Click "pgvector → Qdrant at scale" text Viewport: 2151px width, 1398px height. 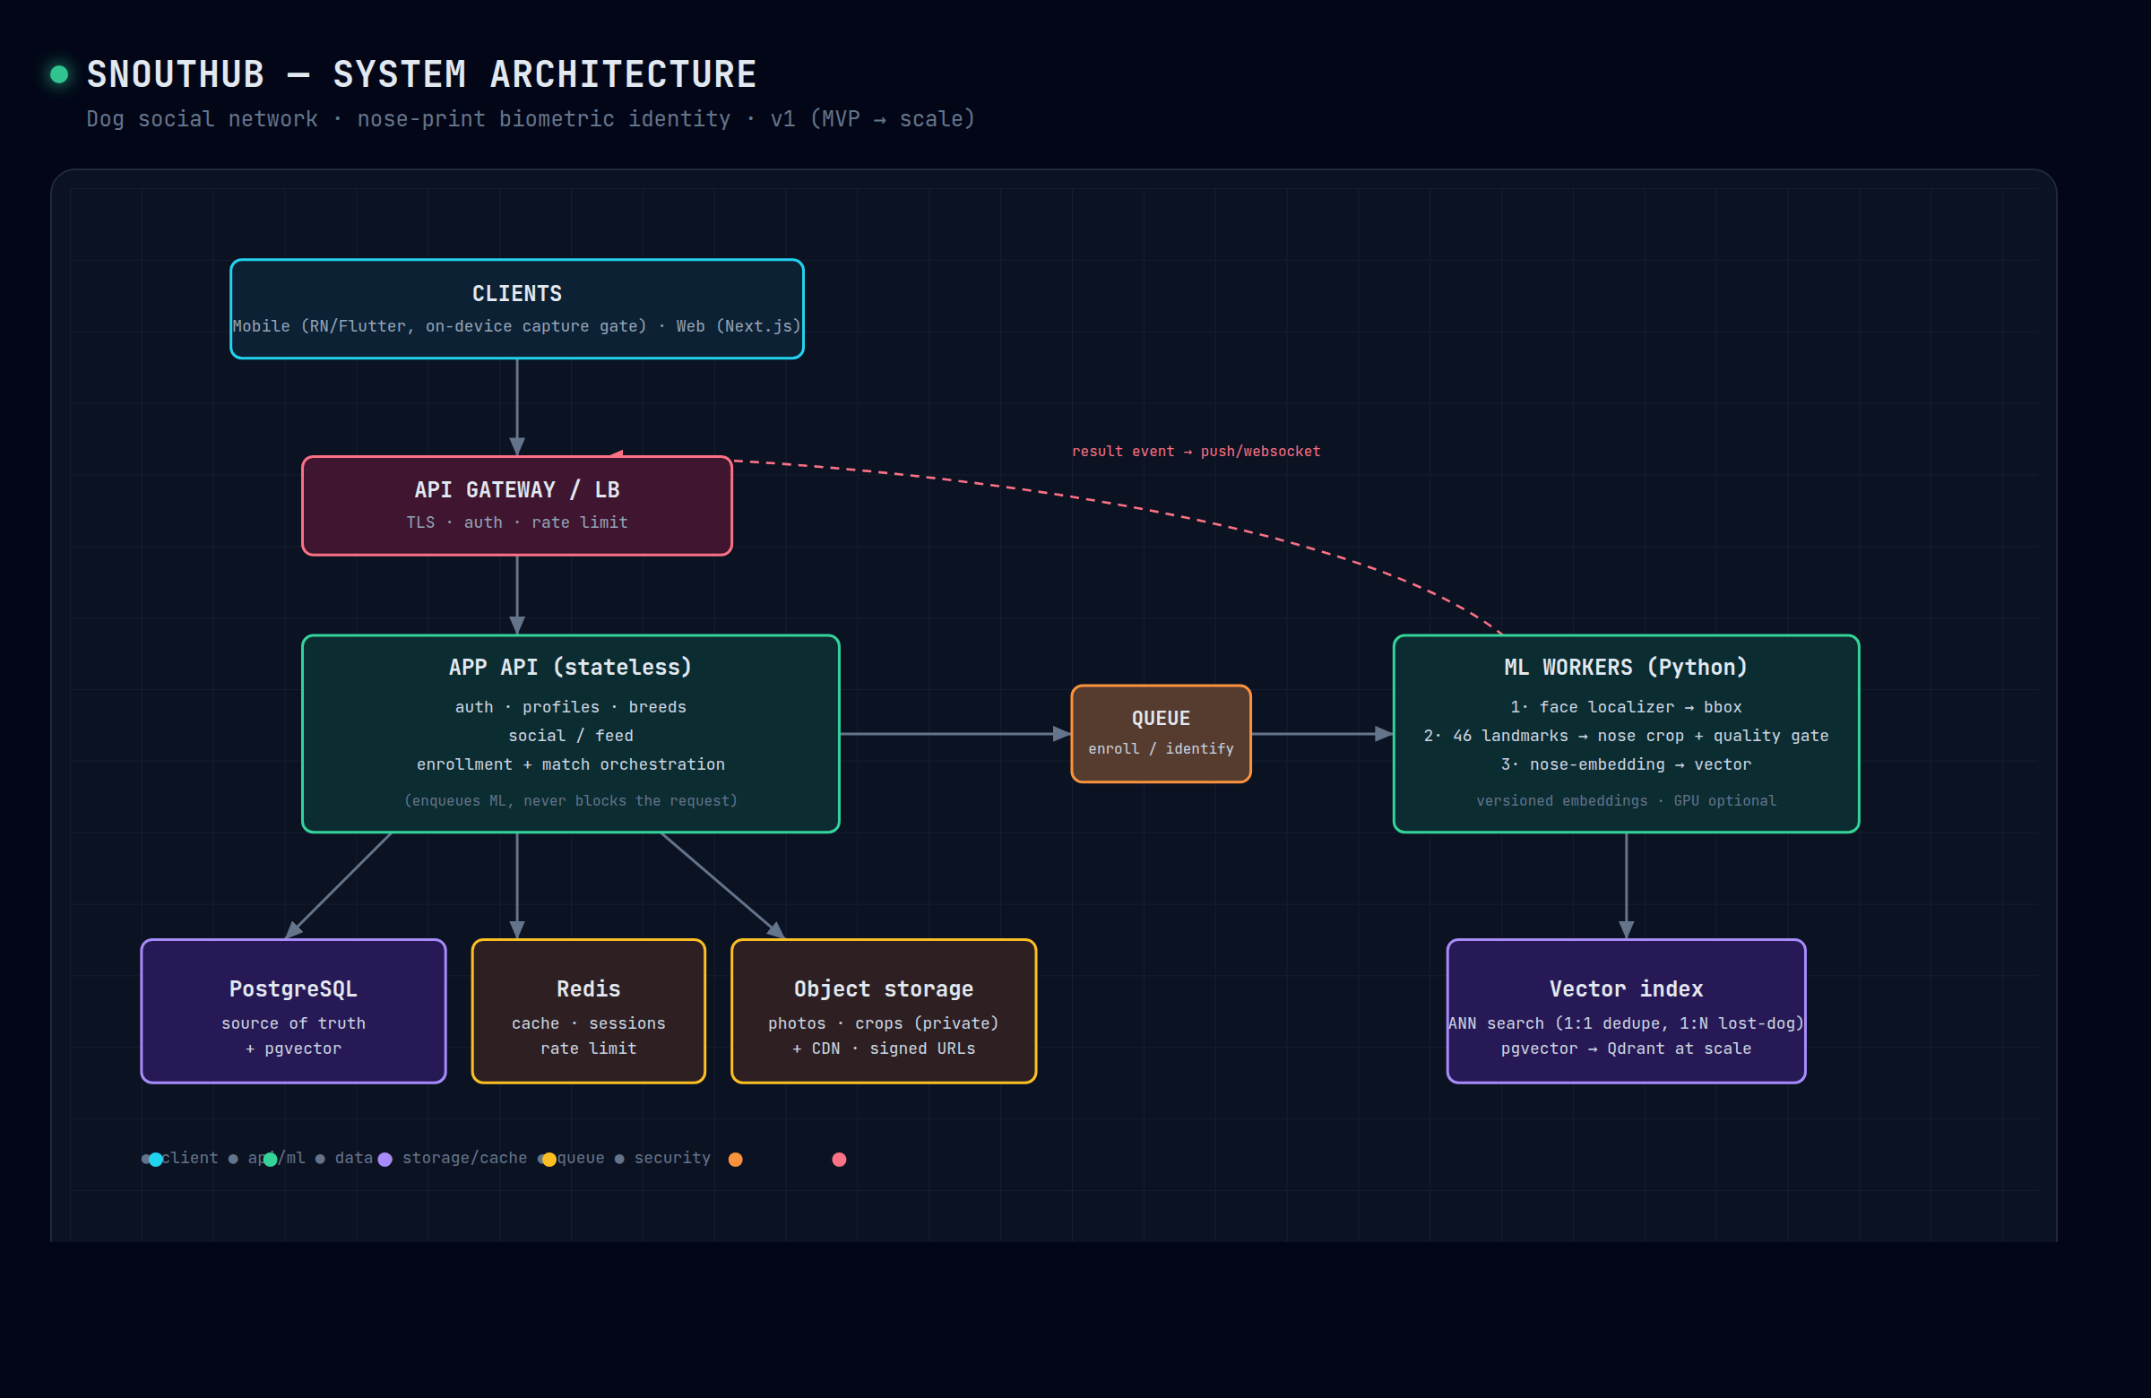coord(1626,1048)
